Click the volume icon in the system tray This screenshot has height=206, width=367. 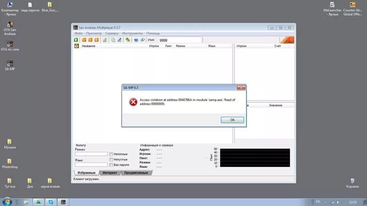pos(339,202)
